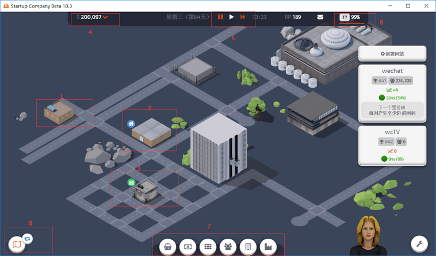Click wcTV's 0 trend indicator
The height and width of the screenshot is (256, 436).
pyautogui.click(x=392, y=151)
